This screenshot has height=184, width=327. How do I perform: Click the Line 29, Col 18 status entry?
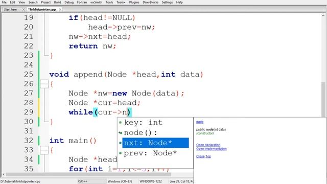click(181, 181)
